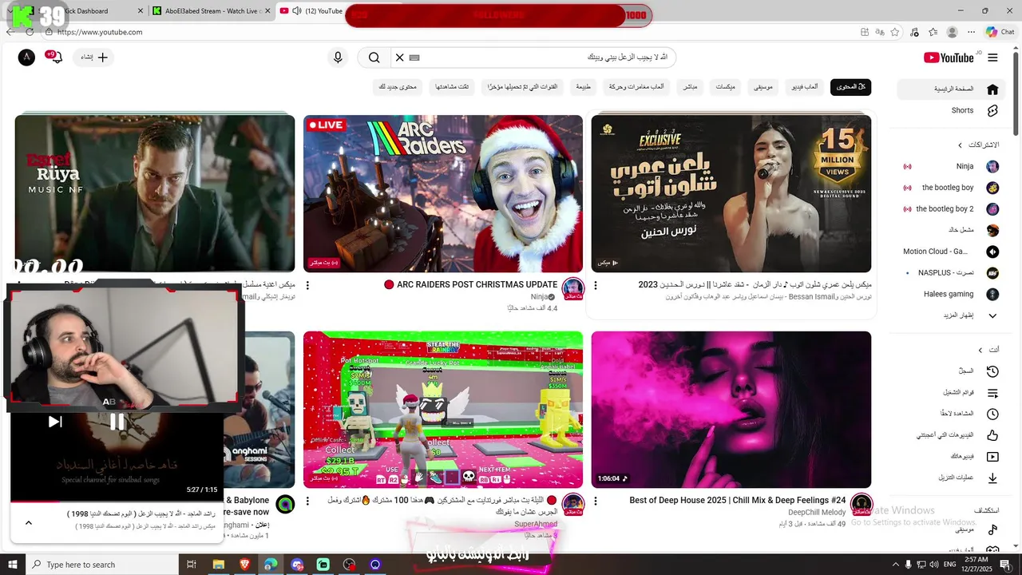1022x575 pixels.
Task: Open Copilot Chat in the browser toolbar
Action: point(1000,32)
